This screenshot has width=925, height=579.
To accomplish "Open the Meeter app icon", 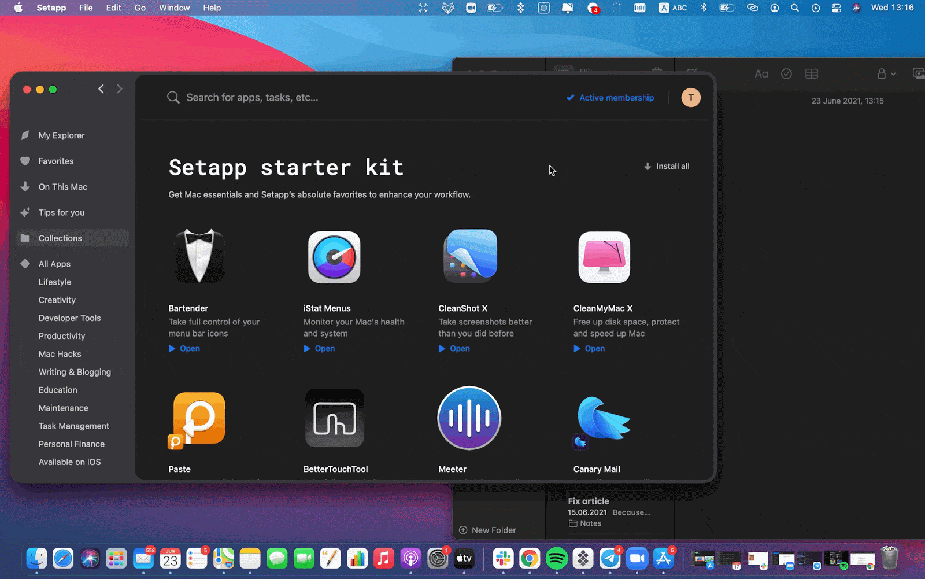I will [x=469, y=418].
